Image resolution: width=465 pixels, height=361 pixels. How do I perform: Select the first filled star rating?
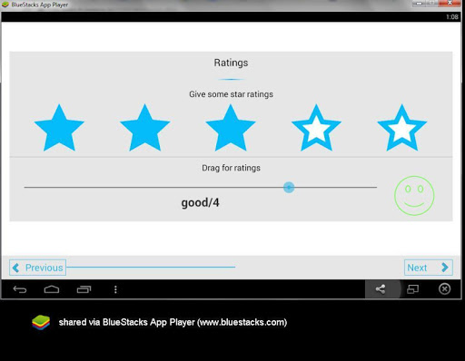coord(59,128)
